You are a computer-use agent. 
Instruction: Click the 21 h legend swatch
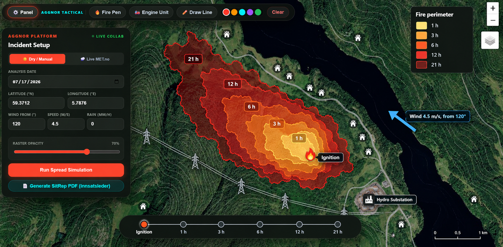tap(421, 65)
